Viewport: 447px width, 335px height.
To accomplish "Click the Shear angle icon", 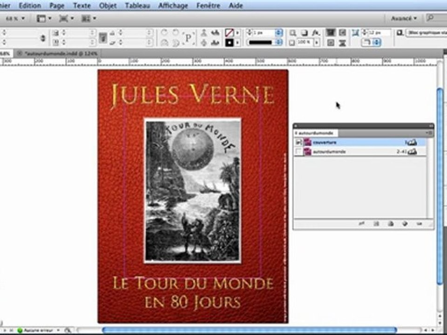I will tap(113, 43).
